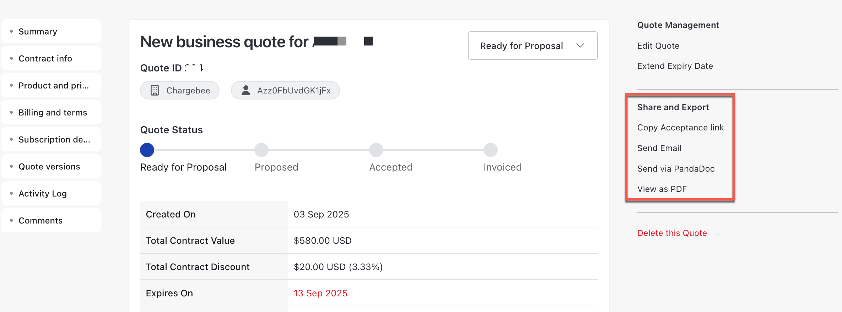Click Send Email option
Screen dimensions: 842x312
coord(659,148)
